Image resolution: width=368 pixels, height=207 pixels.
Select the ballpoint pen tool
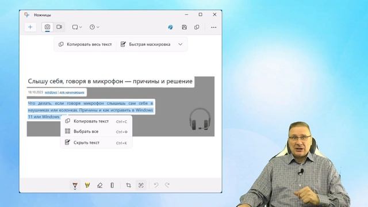pyautogui.click(x=75, y=185)
